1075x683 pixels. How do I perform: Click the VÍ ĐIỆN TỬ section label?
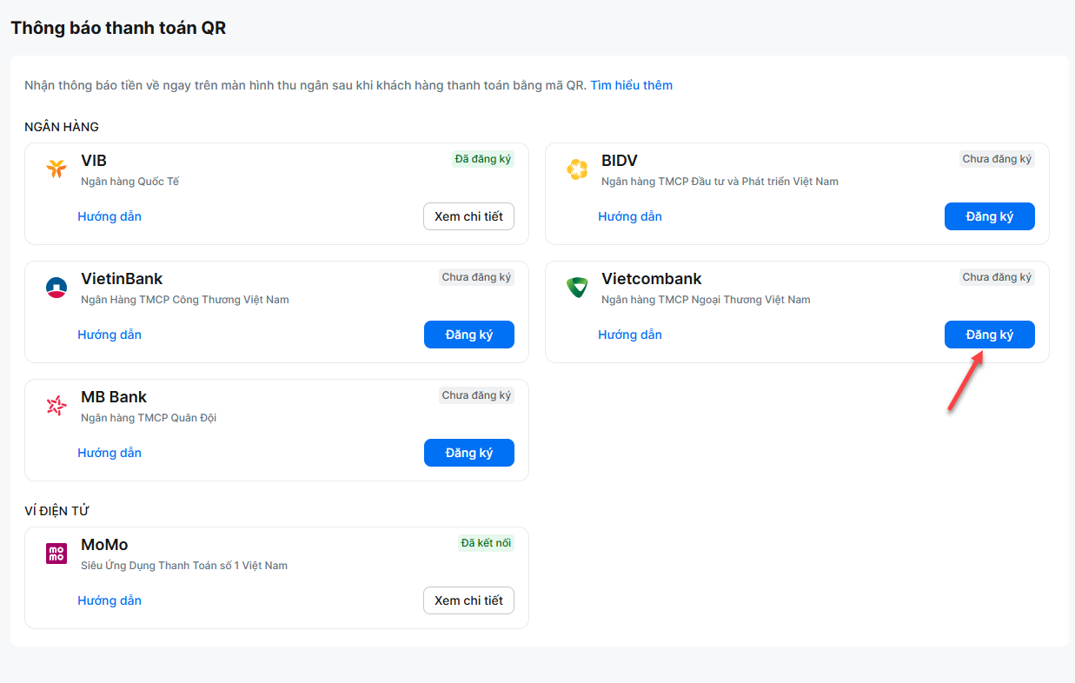[57, 511]
